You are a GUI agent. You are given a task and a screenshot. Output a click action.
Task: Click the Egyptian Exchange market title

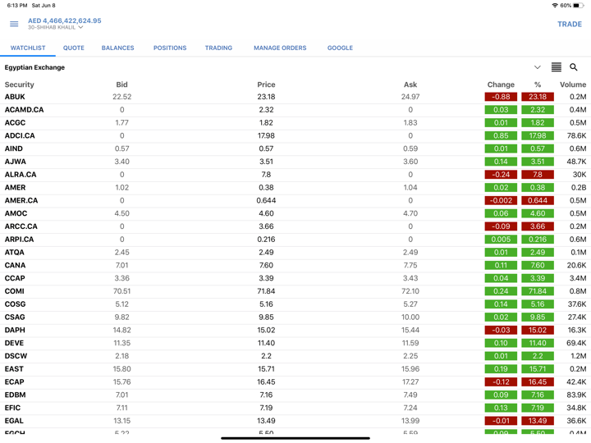coord(34,67)
